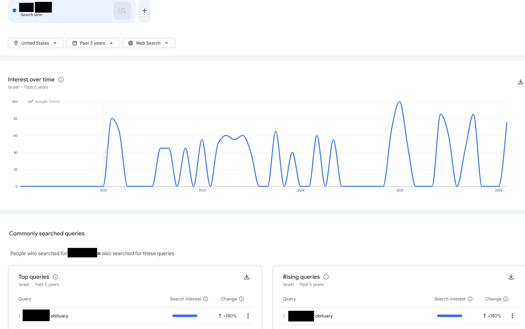525x329 pixels.
Task: Download the Top queries data
Action: 247,277
